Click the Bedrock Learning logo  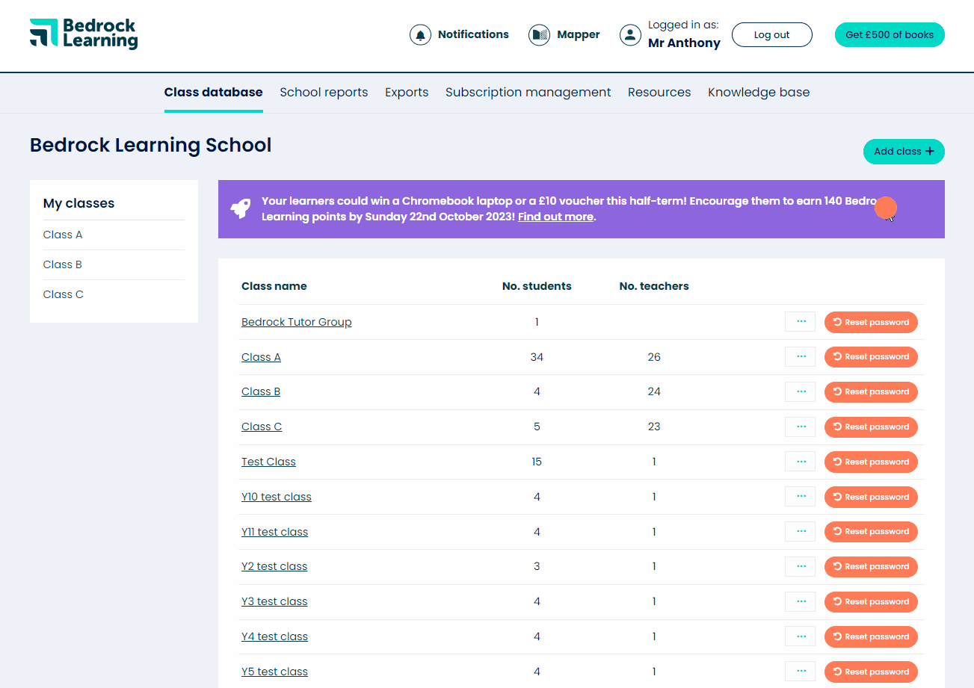pos(82,34)
